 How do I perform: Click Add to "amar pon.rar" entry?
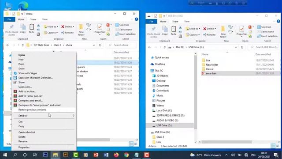(30, 96)
